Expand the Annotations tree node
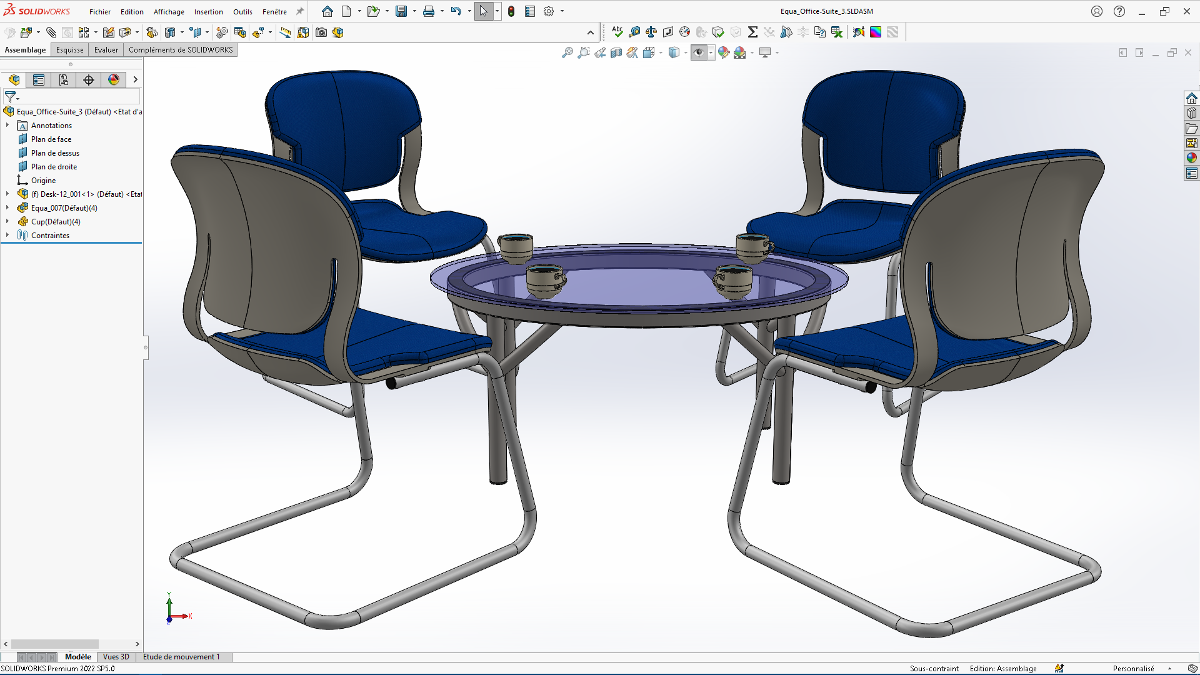The image size is (1200, 675). [7, 125]
